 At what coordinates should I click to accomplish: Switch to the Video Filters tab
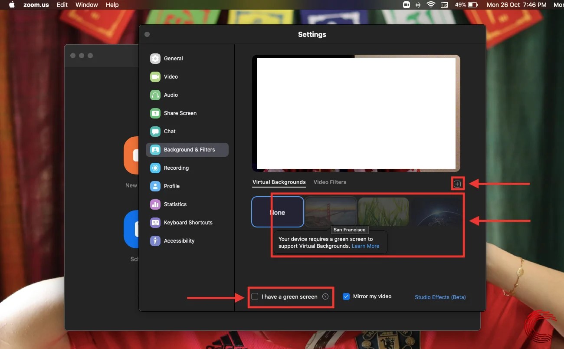tap(330, 182)
